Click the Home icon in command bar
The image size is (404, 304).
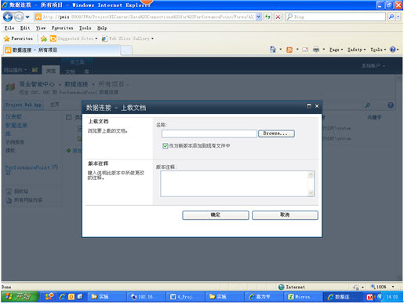coord(273,49)
